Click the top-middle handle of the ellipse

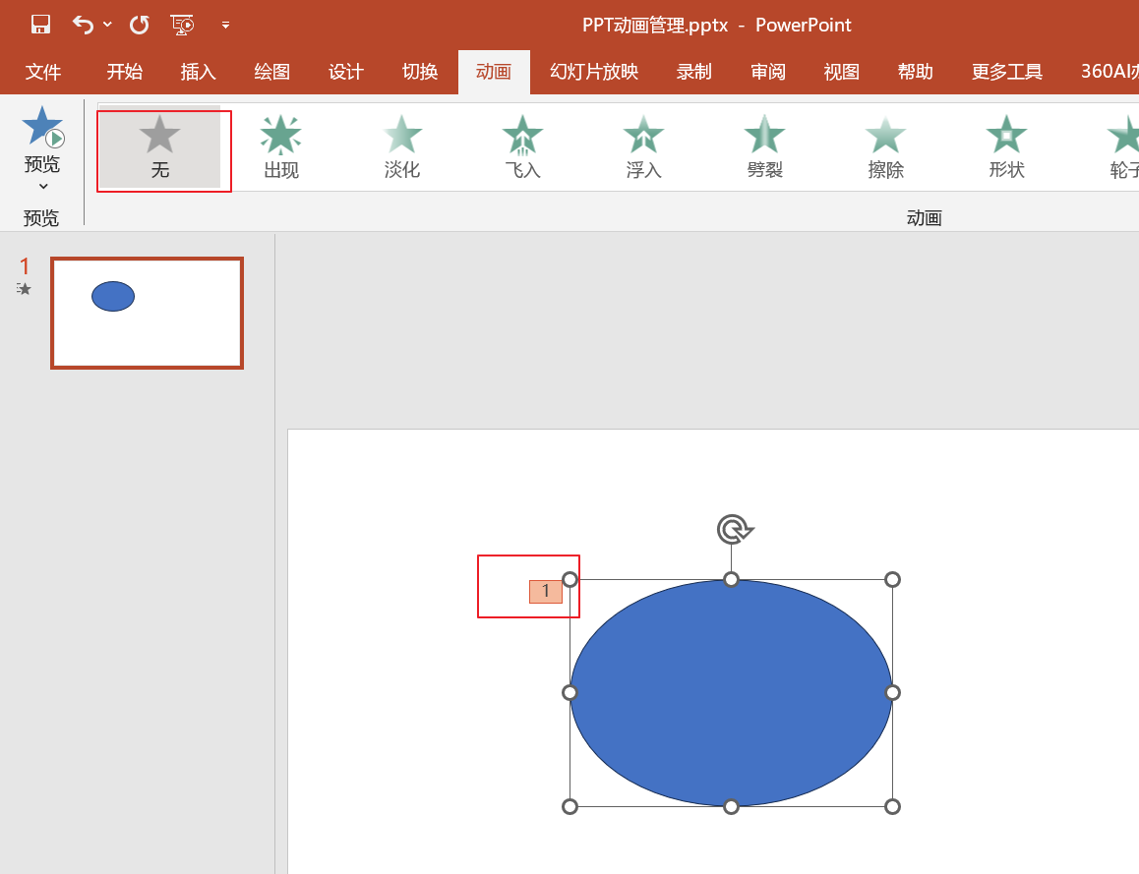click(x=732, y=579)
